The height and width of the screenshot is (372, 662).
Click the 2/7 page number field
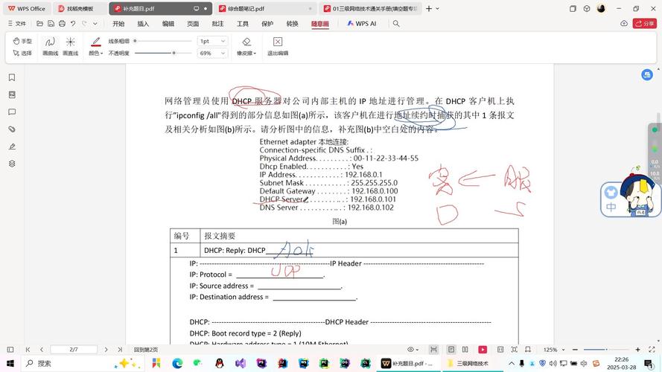[74, 350]
